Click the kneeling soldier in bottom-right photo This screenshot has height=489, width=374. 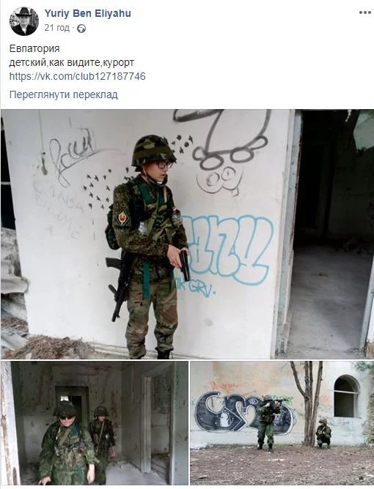(323, 433)
